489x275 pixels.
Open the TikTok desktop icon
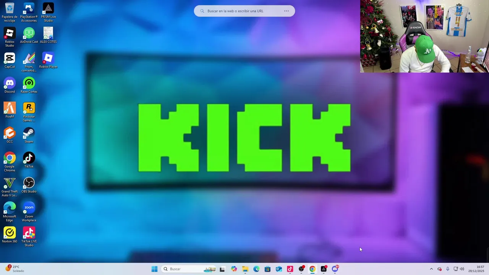(x=29, y=160)
